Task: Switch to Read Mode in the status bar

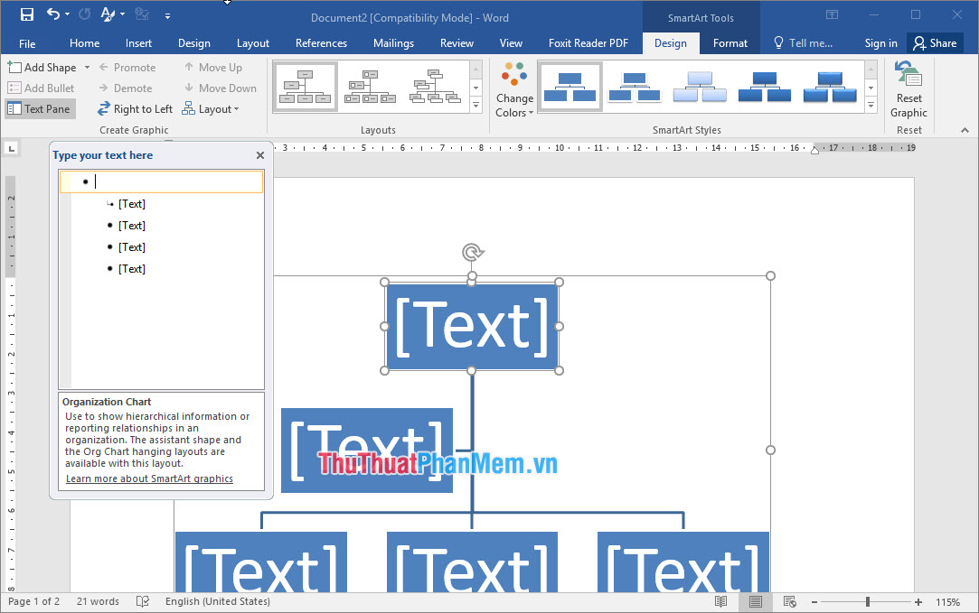Action: tap(720, 601)
